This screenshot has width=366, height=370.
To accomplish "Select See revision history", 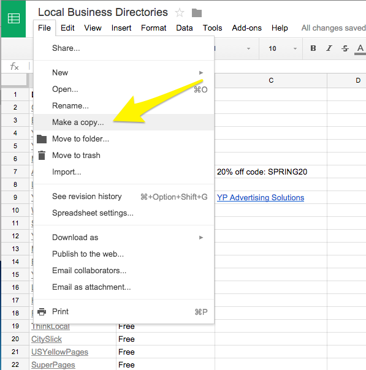I will tap(124, 196).
